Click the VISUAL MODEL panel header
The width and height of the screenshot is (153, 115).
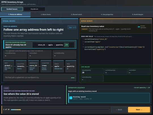click(40, 21)
